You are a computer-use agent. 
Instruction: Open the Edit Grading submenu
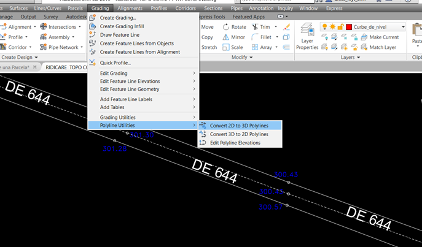coord(144,73)
